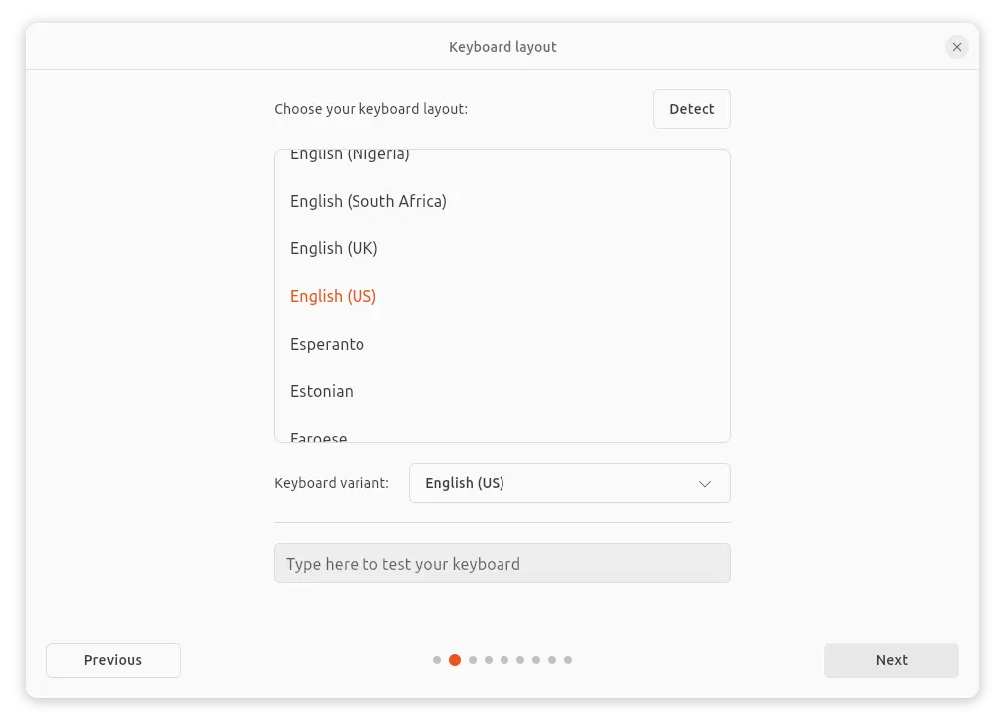
Task: Go back with the Previous button
Action: tap(113, 660)
